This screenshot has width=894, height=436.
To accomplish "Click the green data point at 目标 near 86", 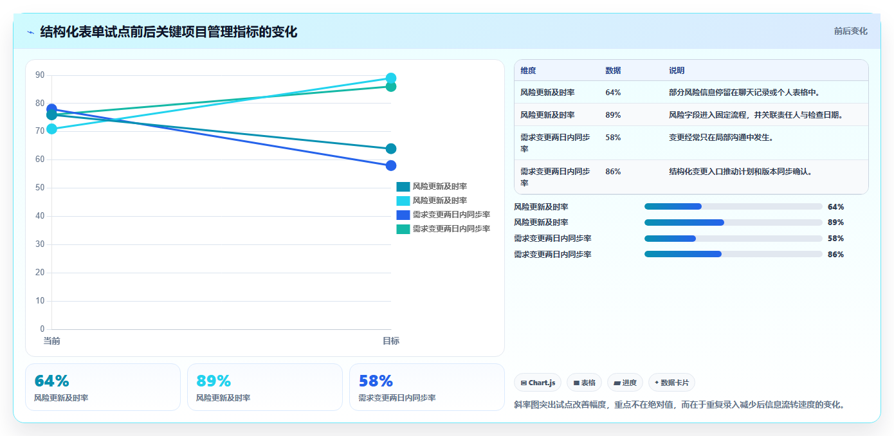I will [390, 87].
